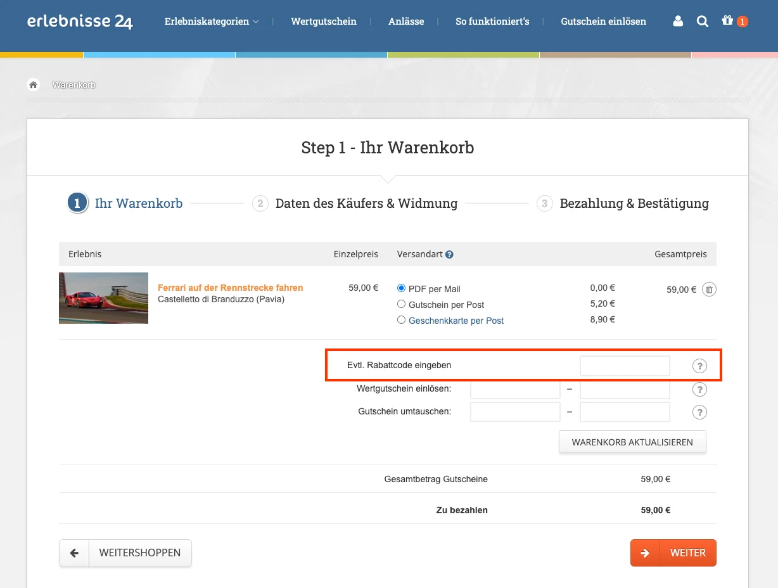Click the help circle beside the Wertgutschein amount field
Image resolution: width=778 pixels, height=588 pixels.
[x=699, y=389]
